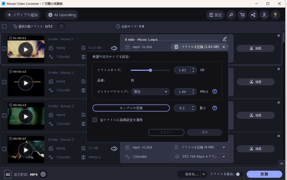Image resolution: width=287 pixels, height=180 pixels.
Task: Click the サンプルの変換 sample convert button
Action: coord(131,108)
